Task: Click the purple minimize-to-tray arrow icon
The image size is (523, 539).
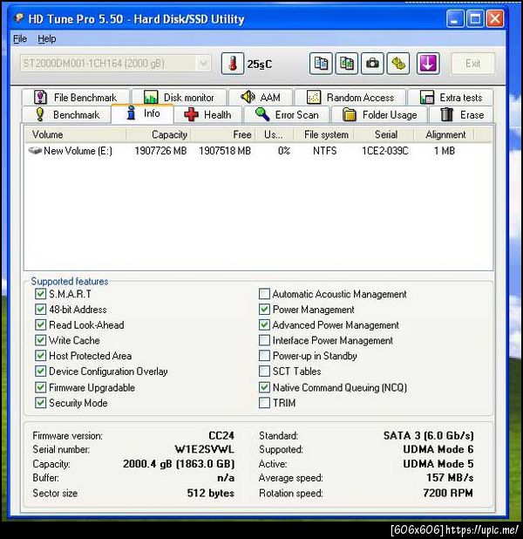Action: 428,64
